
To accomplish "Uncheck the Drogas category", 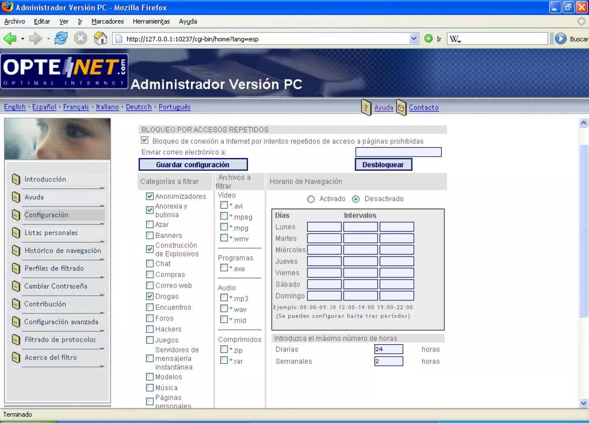I will tap(150, 296).
